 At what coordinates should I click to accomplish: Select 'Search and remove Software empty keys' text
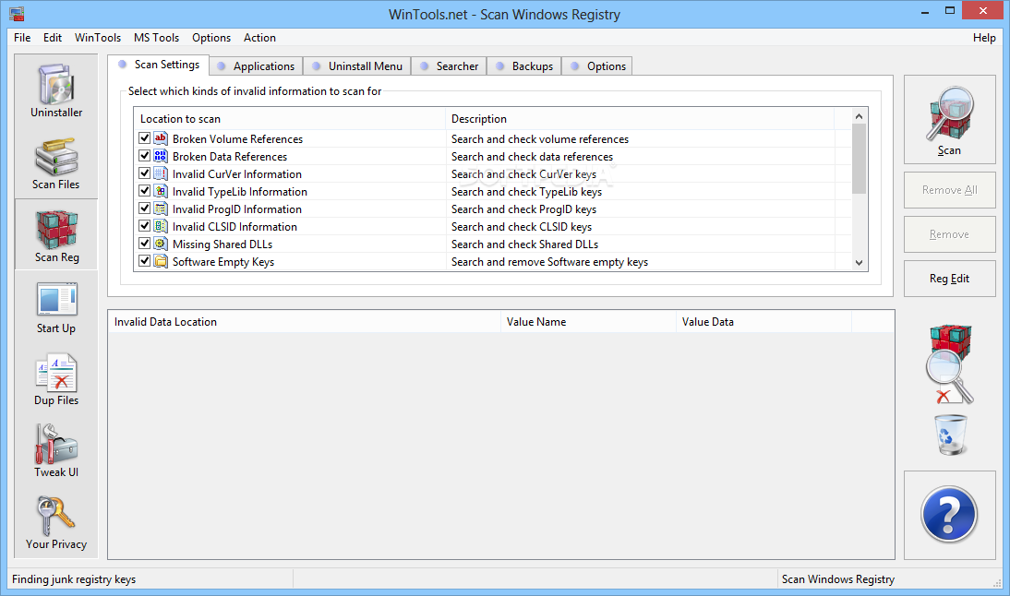point(549,262)
